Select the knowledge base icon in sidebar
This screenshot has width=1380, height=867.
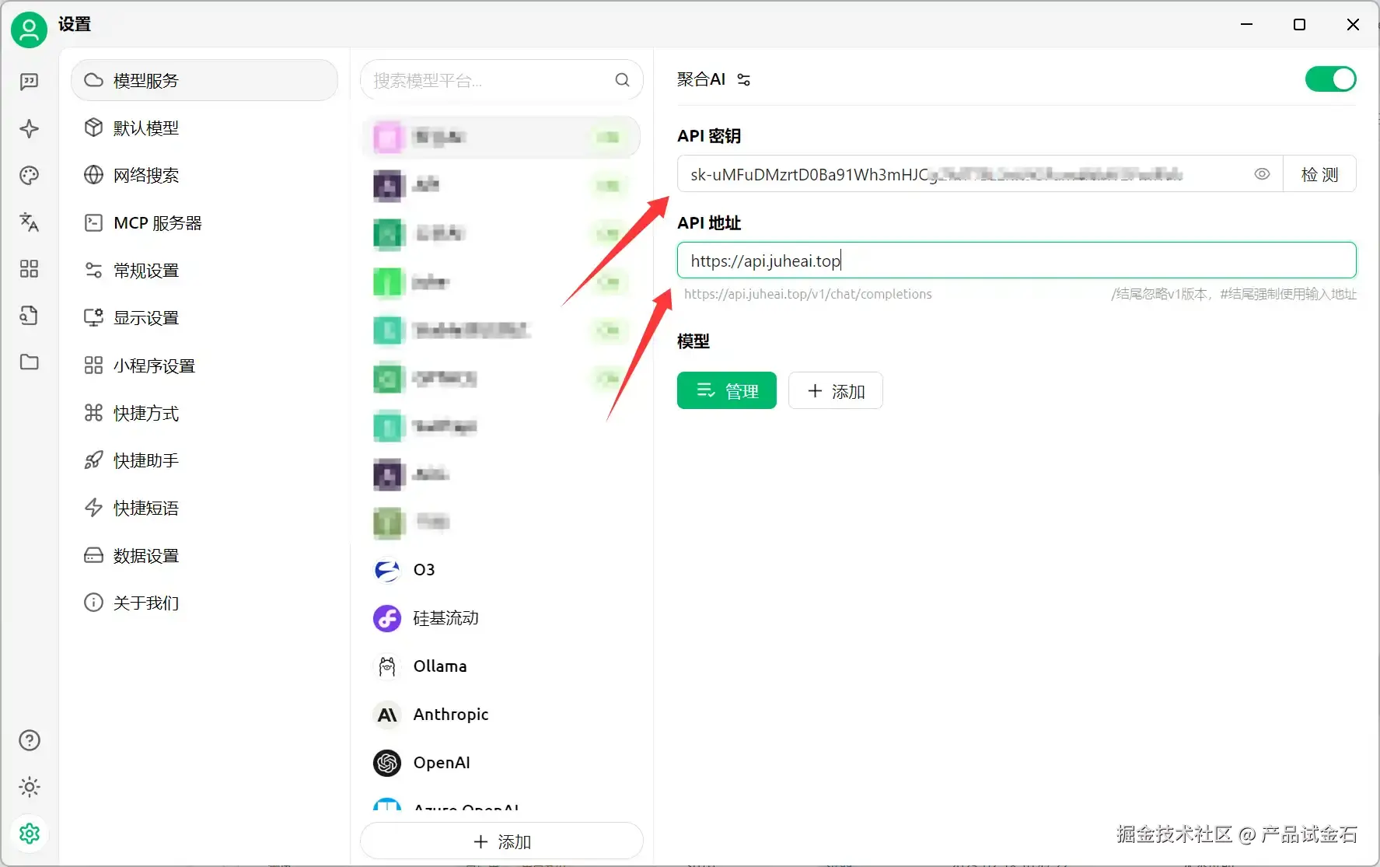pyautogui.click(x=29, y=316)
